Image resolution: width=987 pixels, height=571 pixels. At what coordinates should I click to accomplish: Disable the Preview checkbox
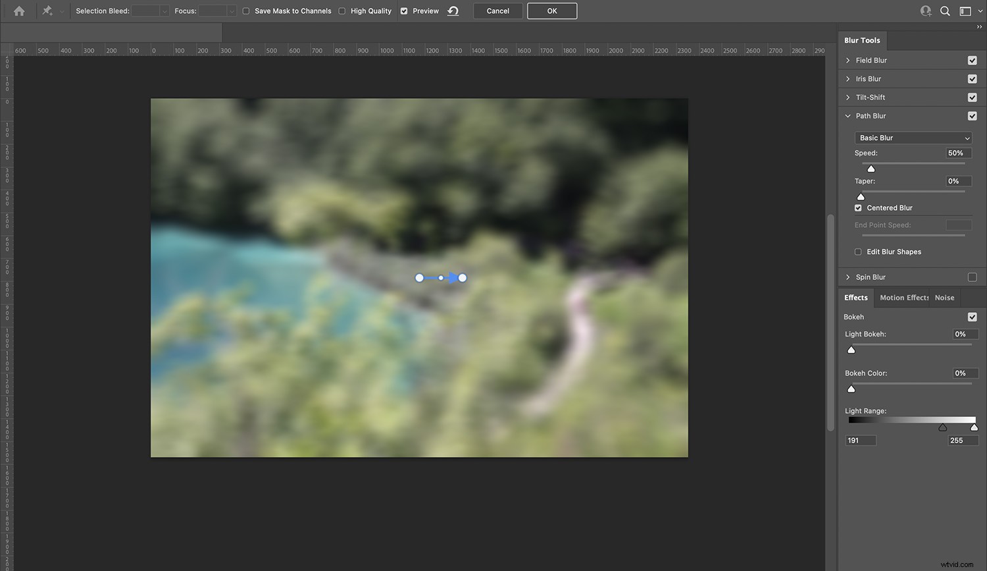pos(403,11)
